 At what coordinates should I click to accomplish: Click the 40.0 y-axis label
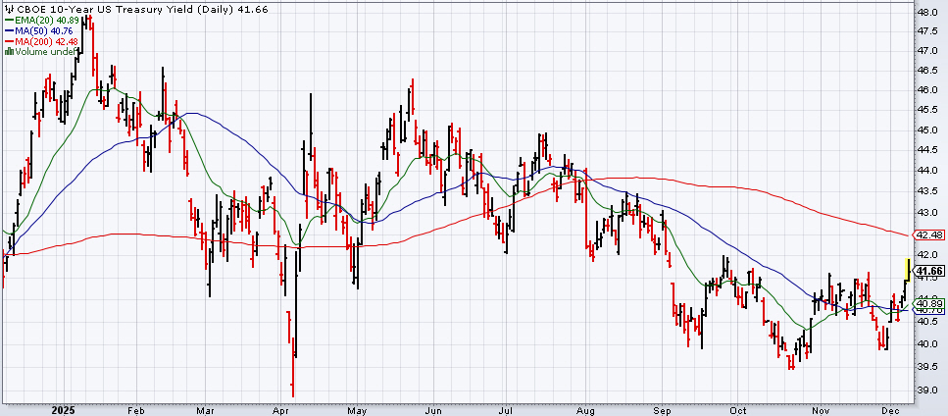click(x=927, y=344)
